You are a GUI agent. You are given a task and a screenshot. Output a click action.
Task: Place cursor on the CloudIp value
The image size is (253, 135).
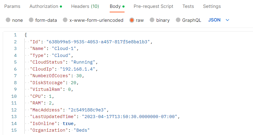coord(78,69)
